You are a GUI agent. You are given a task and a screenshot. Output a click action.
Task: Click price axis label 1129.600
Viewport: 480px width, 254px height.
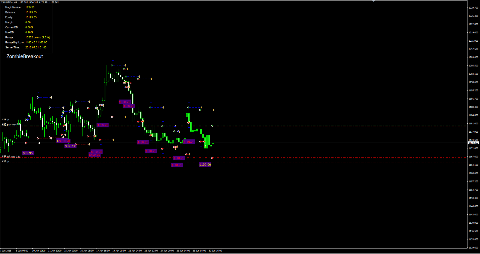click(x=473, y=247)
